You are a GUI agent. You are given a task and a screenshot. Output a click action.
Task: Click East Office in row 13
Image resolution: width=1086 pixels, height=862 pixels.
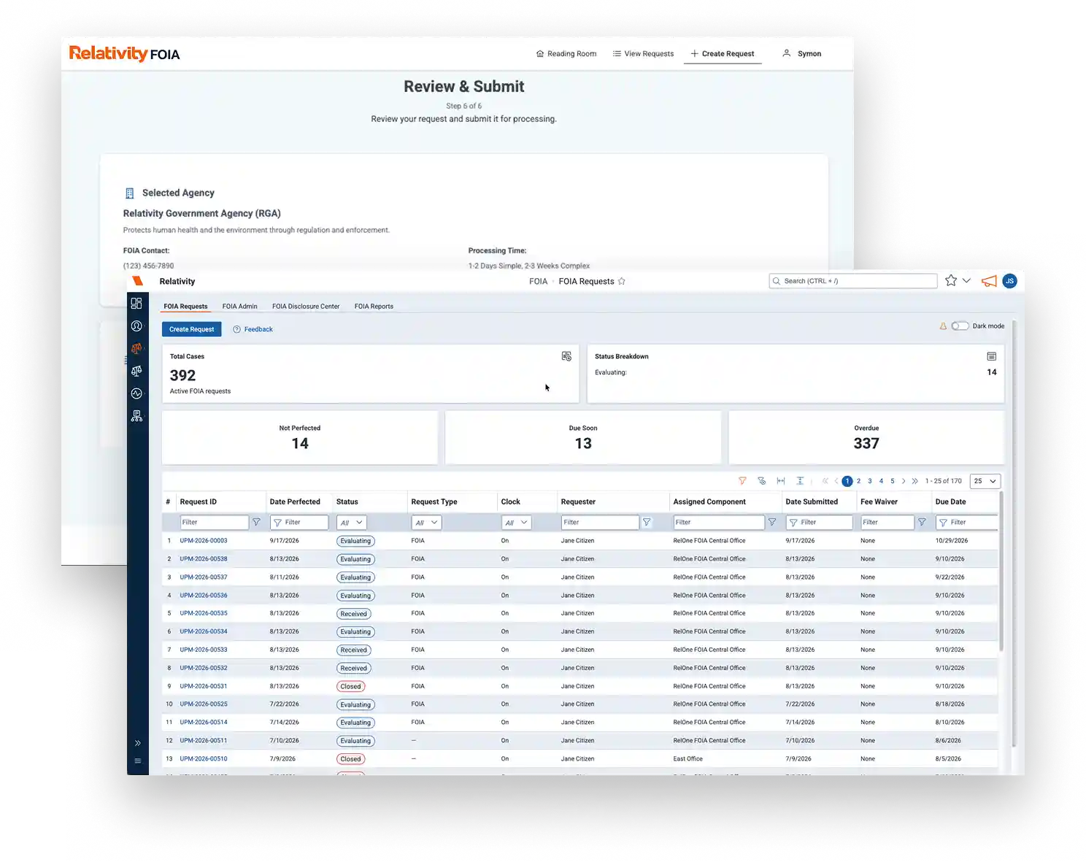688,759
